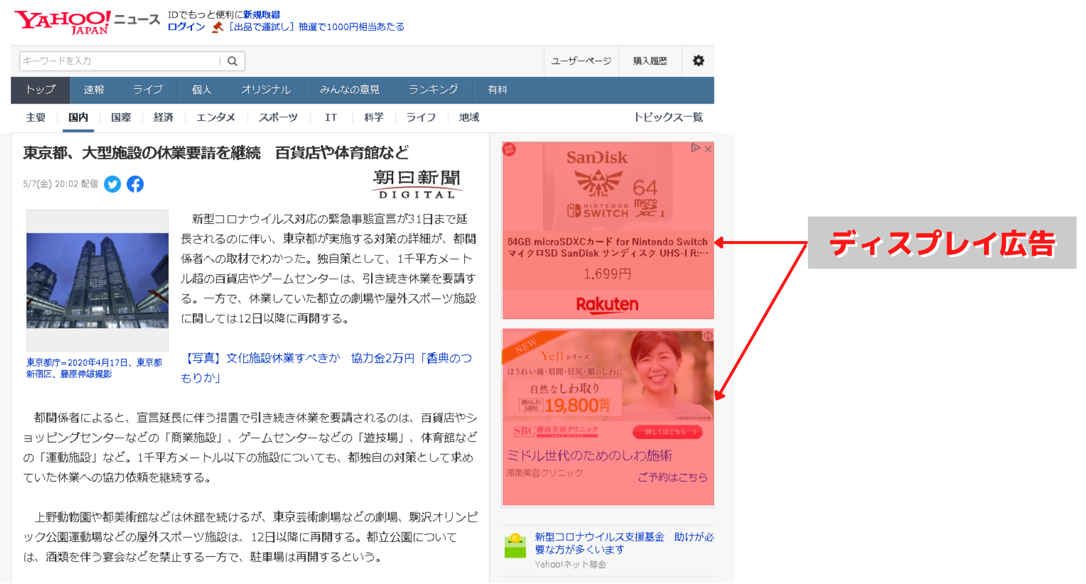Click the 詳しくはこちら button in clinic ad
Image resolution: width=1086 pixels, height=584 pixels.
point(667,432)
